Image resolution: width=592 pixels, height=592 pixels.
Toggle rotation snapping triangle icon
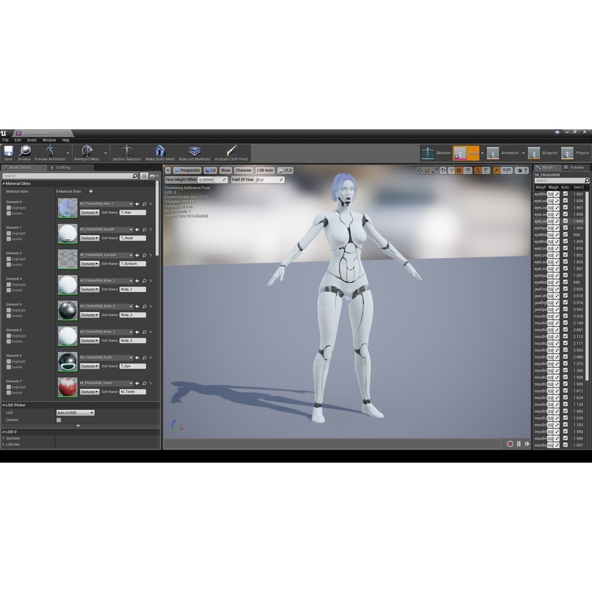pos(477,170)
